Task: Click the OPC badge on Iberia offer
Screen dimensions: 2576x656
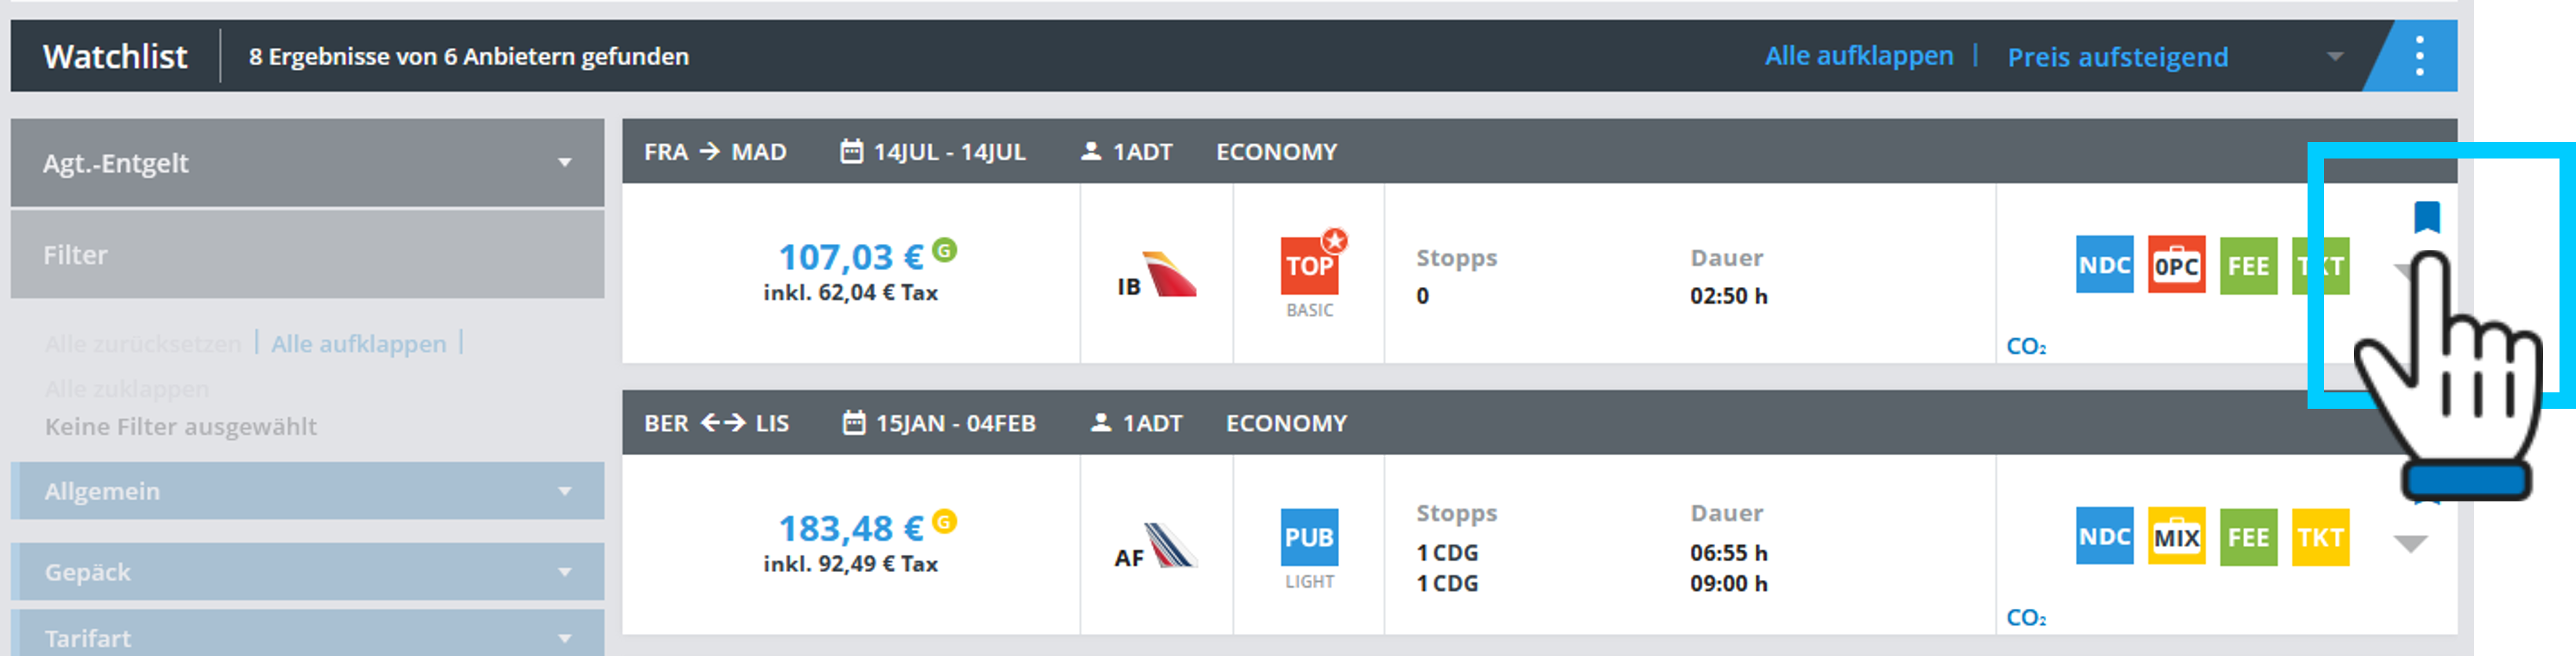Action: coord(2176,265)
